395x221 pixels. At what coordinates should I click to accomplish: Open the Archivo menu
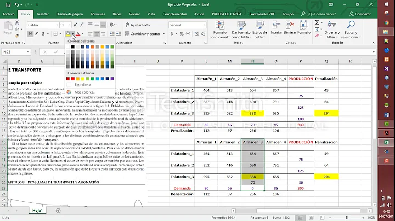(x=8, y=14)
